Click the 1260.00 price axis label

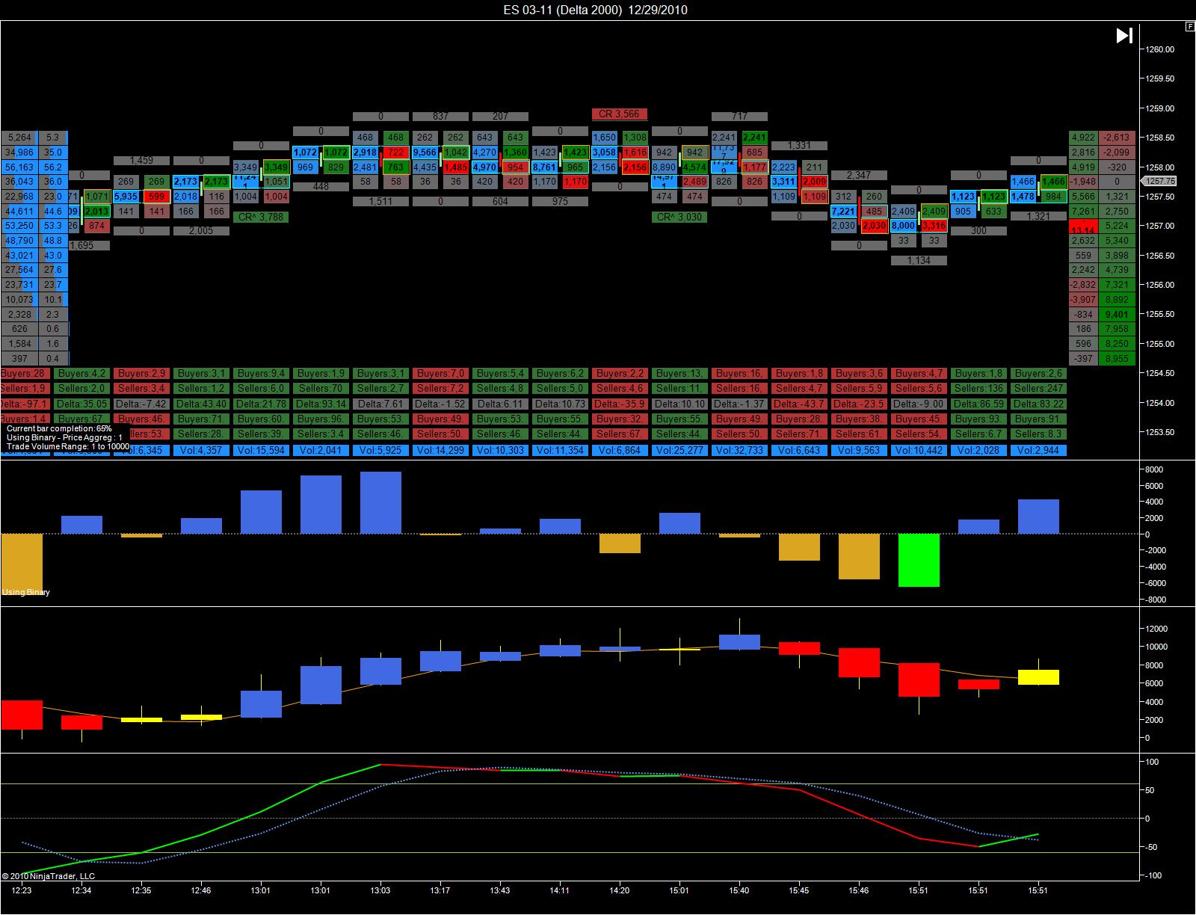coord(1160,49)
